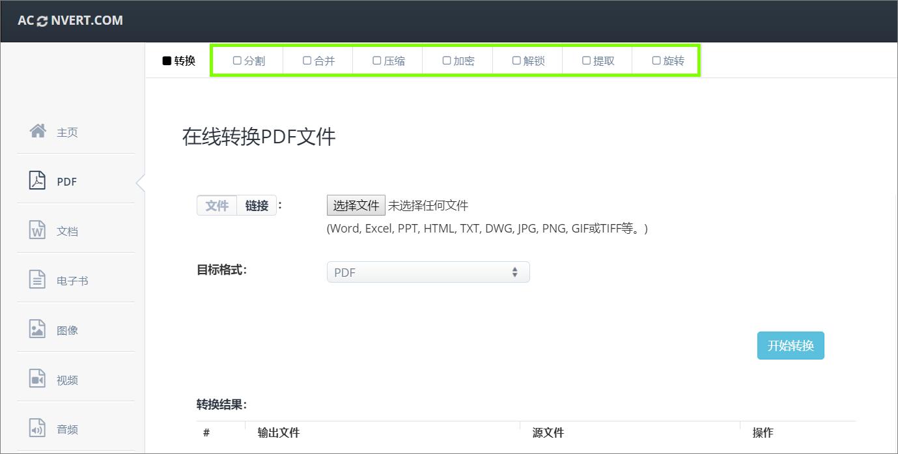Open the 文档 (Document) converter section
Screen dimensions: 898x454
67,230
